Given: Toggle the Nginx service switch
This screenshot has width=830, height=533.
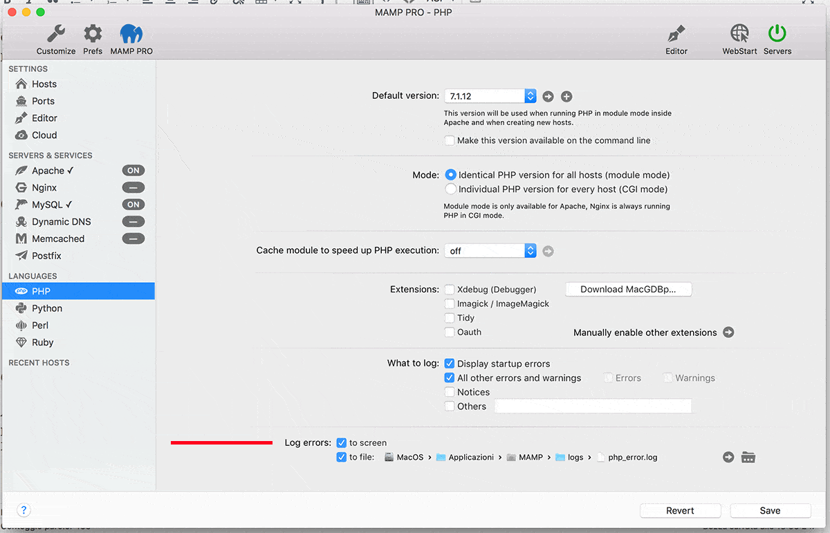Looking at the screenshot, I should pyautogui.click(x=133, y=187).
